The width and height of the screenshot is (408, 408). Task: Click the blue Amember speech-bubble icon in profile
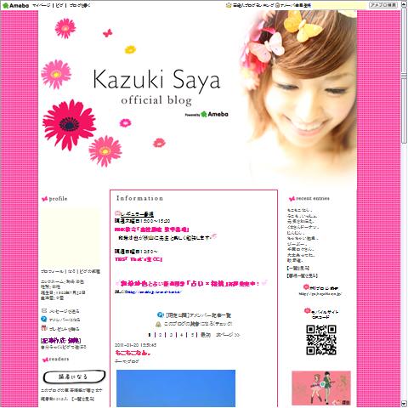point(44,319)
